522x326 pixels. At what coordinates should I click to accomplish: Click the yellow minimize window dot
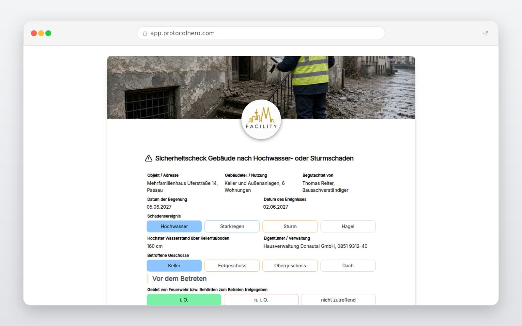41,33
